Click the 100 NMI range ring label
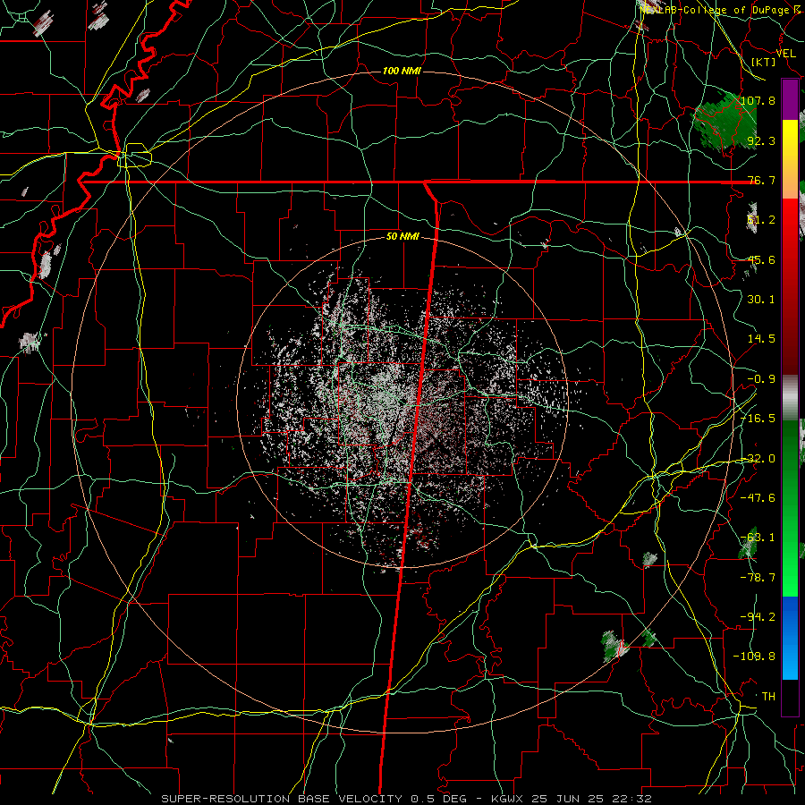 coord(402,71)
